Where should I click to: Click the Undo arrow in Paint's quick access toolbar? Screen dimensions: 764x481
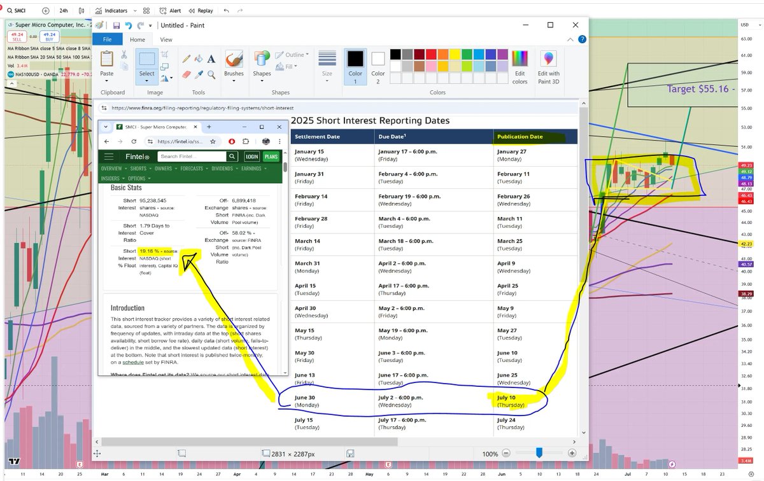[128, 25]
